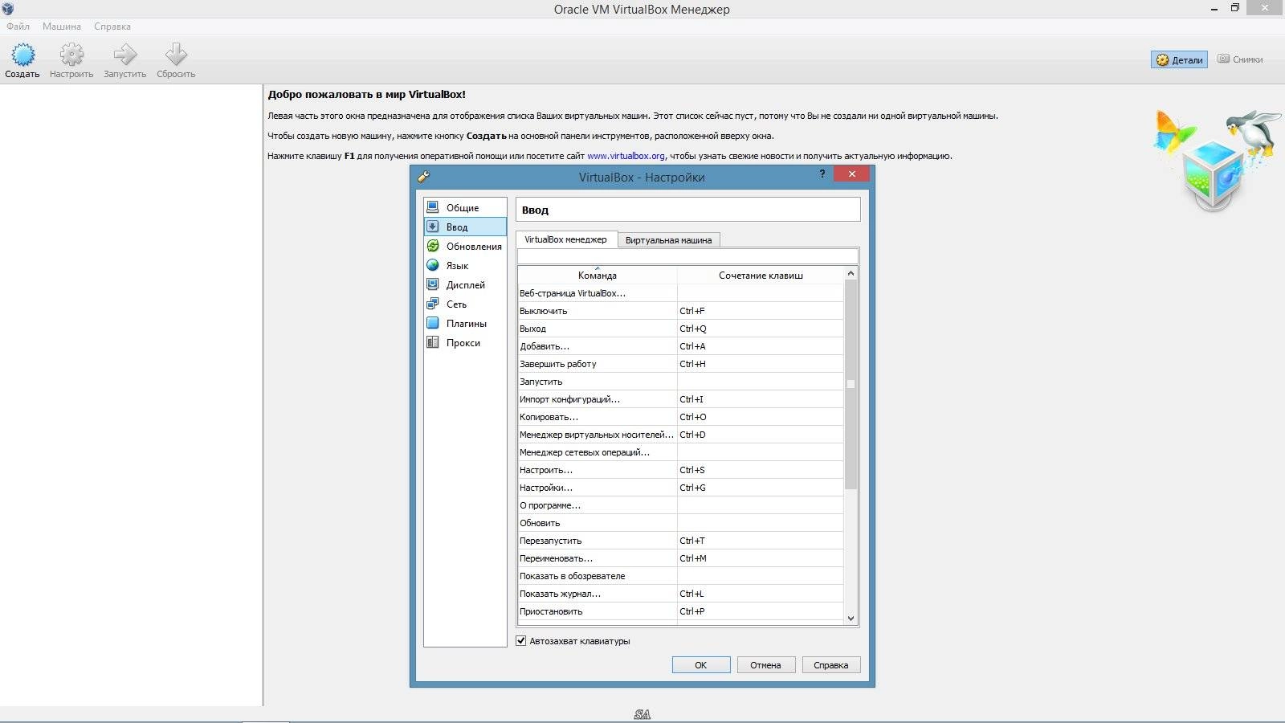
Task: Switch to Виртуальная машина tab
Action: pyautogui.click(x=669, y=240)
